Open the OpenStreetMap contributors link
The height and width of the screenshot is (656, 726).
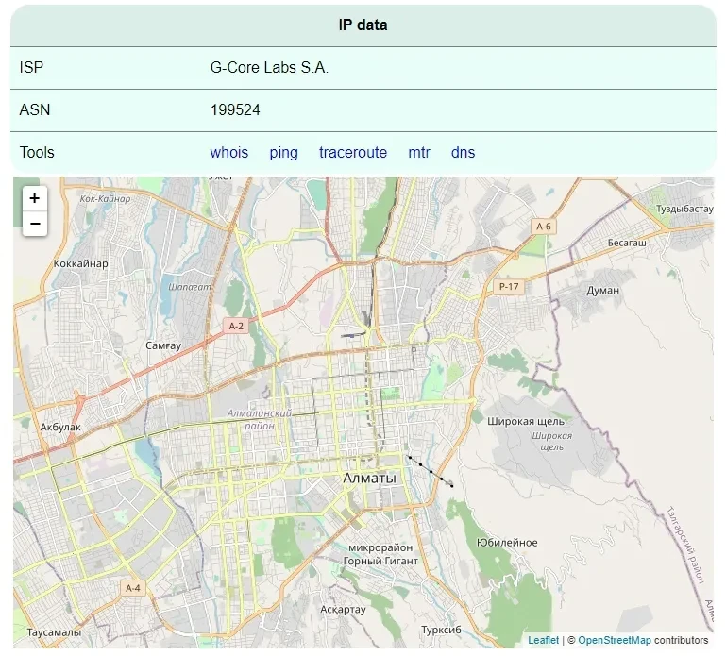coord(615,641)
